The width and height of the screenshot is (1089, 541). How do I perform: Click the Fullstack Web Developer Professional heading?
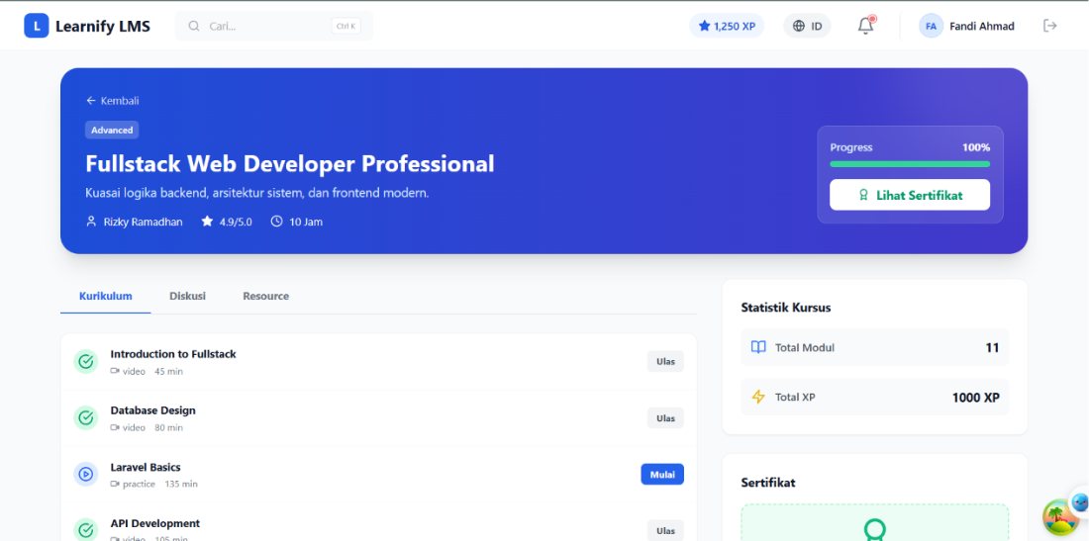click(x=290, y=164)
